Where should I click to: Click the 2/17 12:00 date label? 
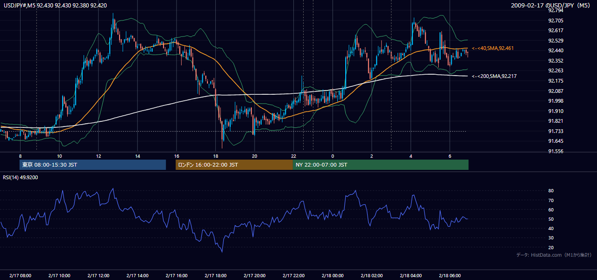tap(98, 276)
